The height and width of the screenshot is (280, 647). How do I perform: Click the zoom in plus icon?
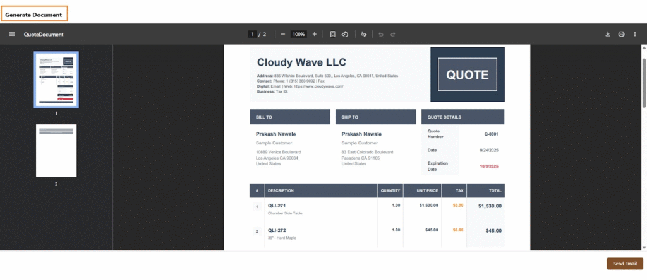314,34
